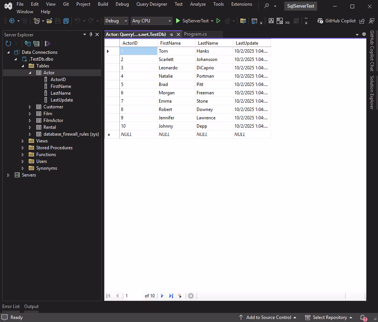Viewport: 378px width, 322px height.
Task: Open the Any CPU platform dropdown
Action: point(151,21)
